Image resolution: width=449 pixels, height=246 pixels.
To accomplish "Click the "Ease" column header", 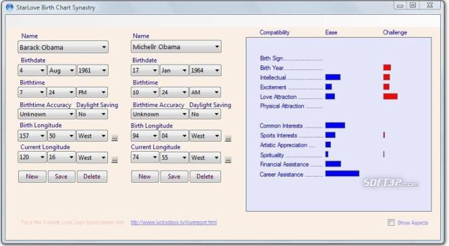I will pyautogui.click(x=331, y=32).
